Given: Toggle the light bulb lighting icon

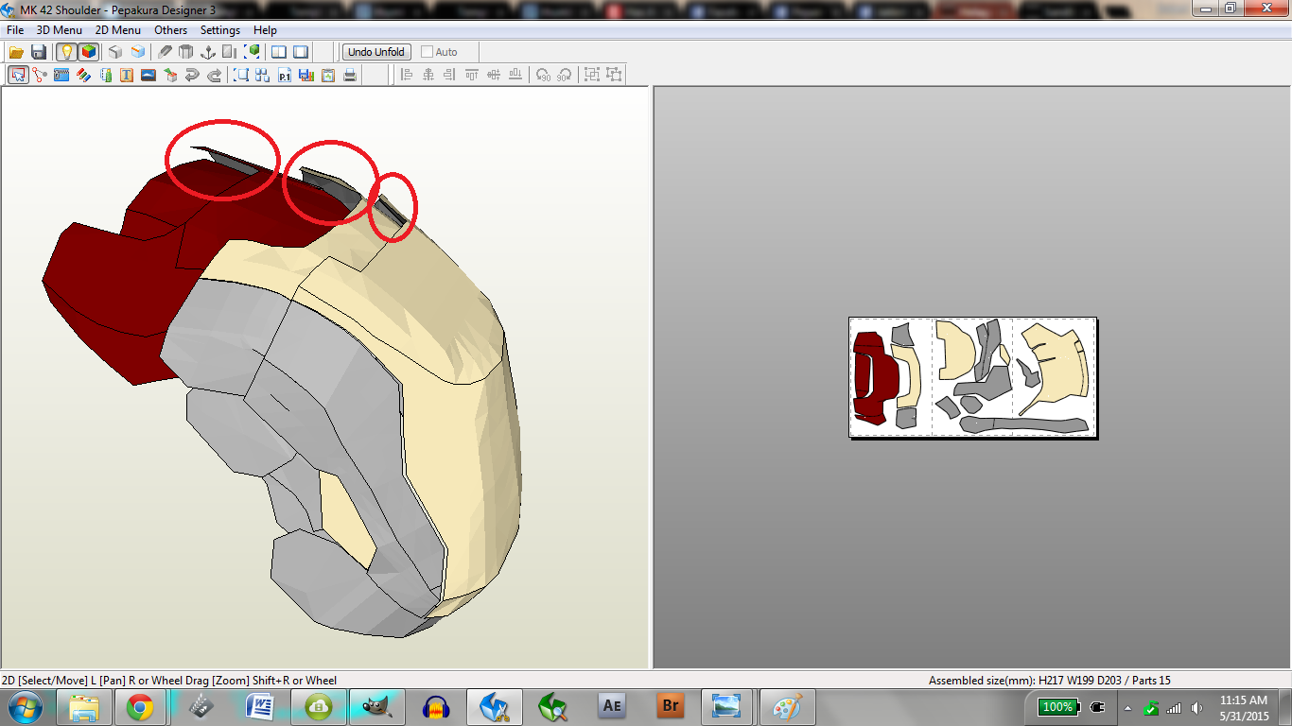Looking at the screenshot, I should (x=66, y=52).
